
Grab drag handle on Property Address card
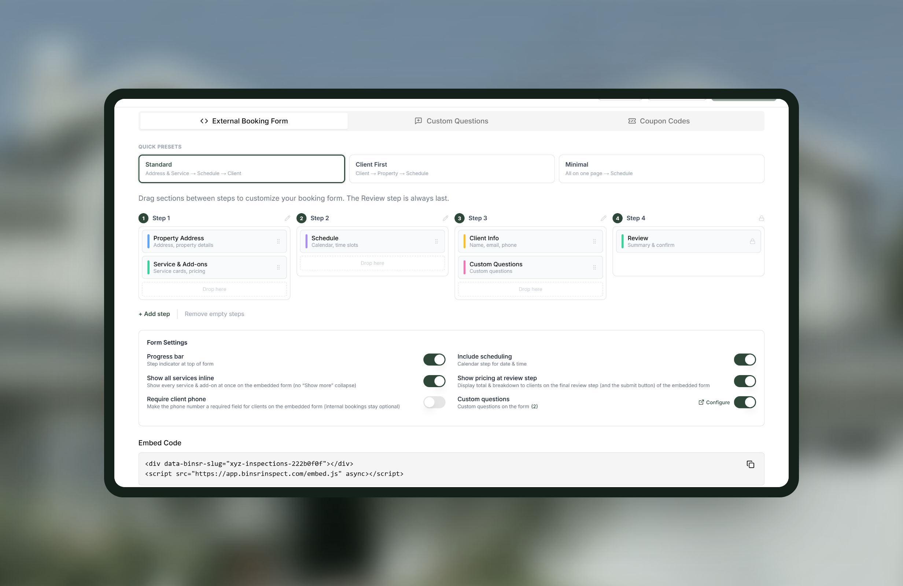278,241
